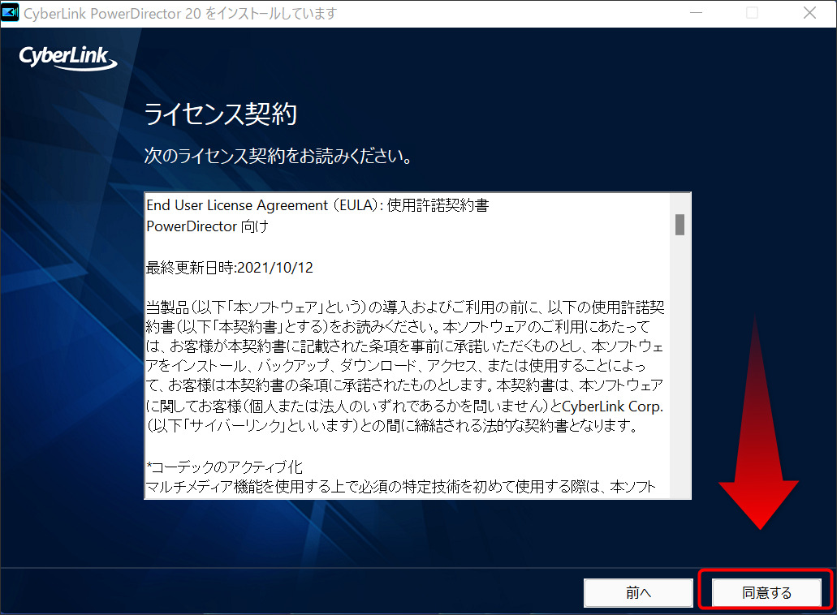Viewport: 837px width, 615px height.
Task: Click the line '*コーデックのアクティブ化'
Action: coord(225,467)
